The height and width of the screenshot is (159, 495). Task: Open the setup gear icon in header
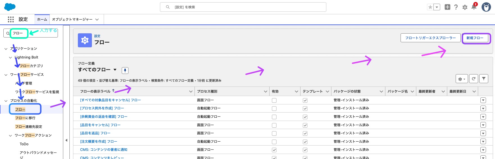(465, 7)
